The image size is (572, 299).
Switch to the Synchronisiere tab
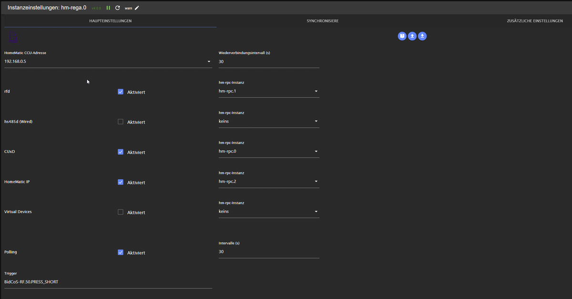(323, 21)
